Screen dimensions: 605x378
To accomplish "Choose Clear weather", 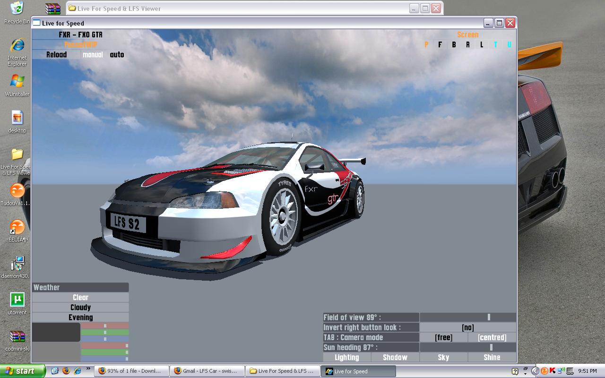I will 80,297.
